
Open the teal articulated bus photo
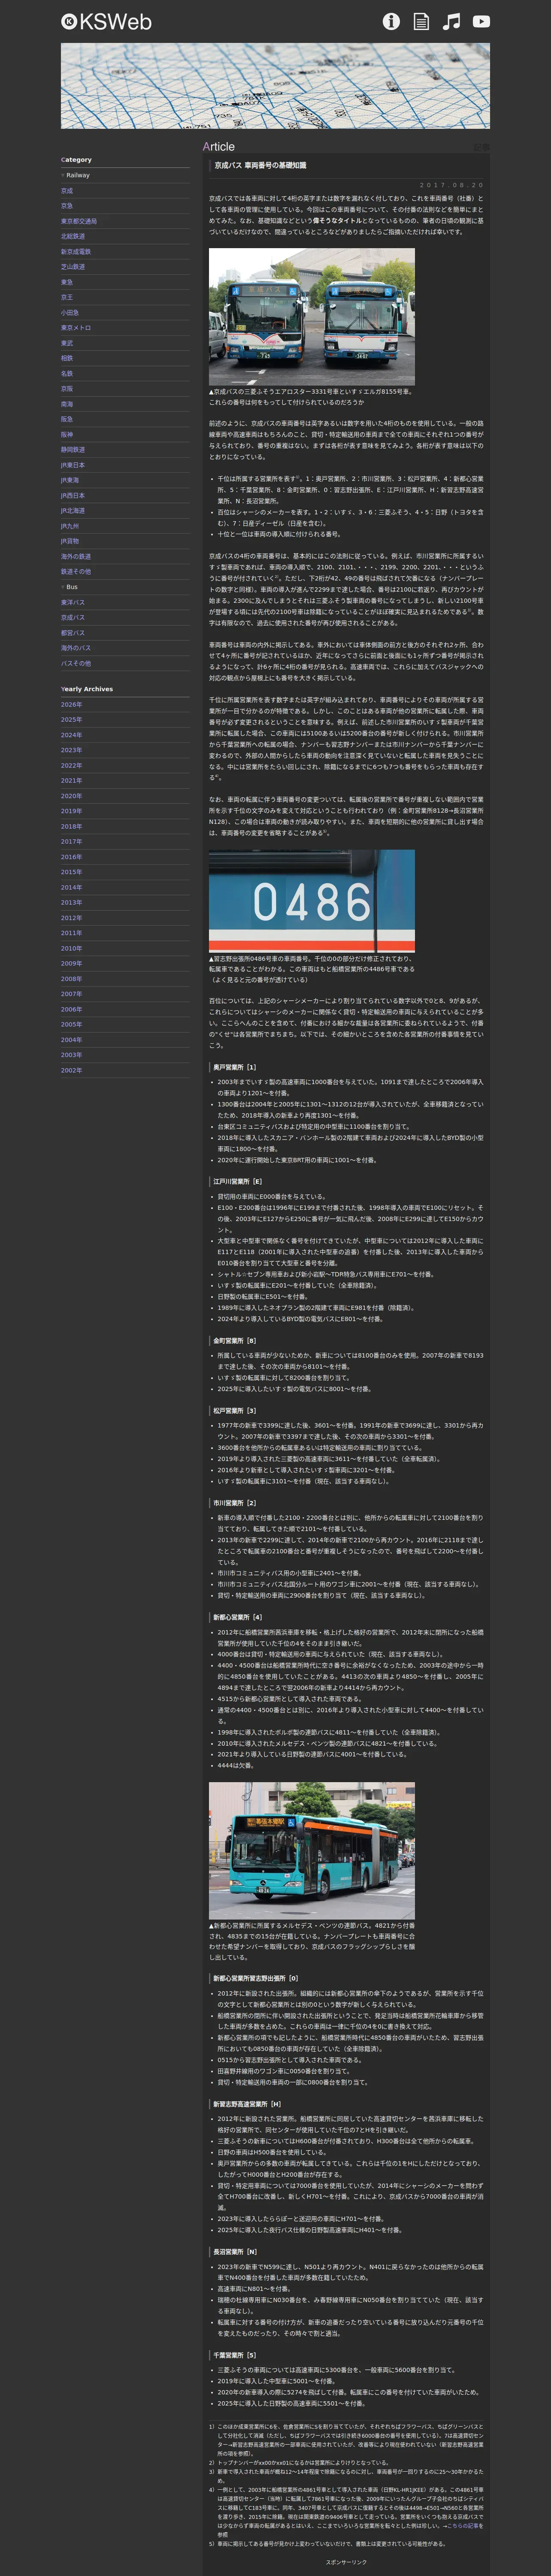(x=311, y=1850)
